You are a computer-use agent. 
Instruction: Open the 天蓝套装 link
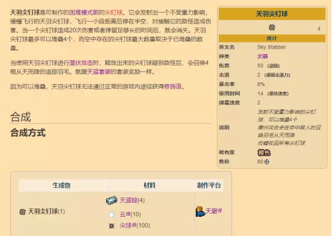(x=99, y=71)
